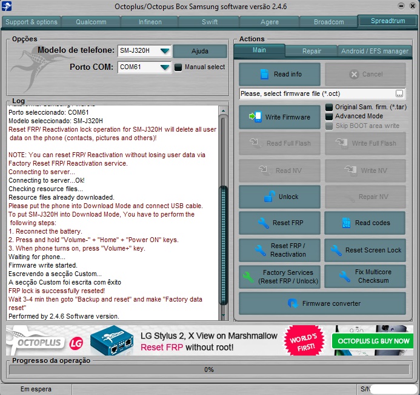Screen dimensions: 420x395
Task: Click the log scrollbar down arrow
Action: [223, 316]
